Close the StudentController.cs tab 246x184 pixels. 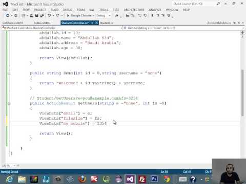click(96, 22)
